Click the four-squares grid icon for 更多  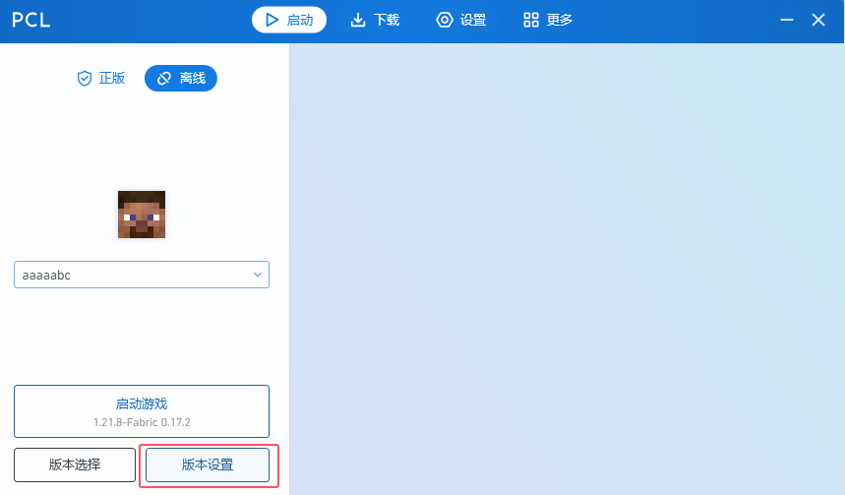pos(531,20)
